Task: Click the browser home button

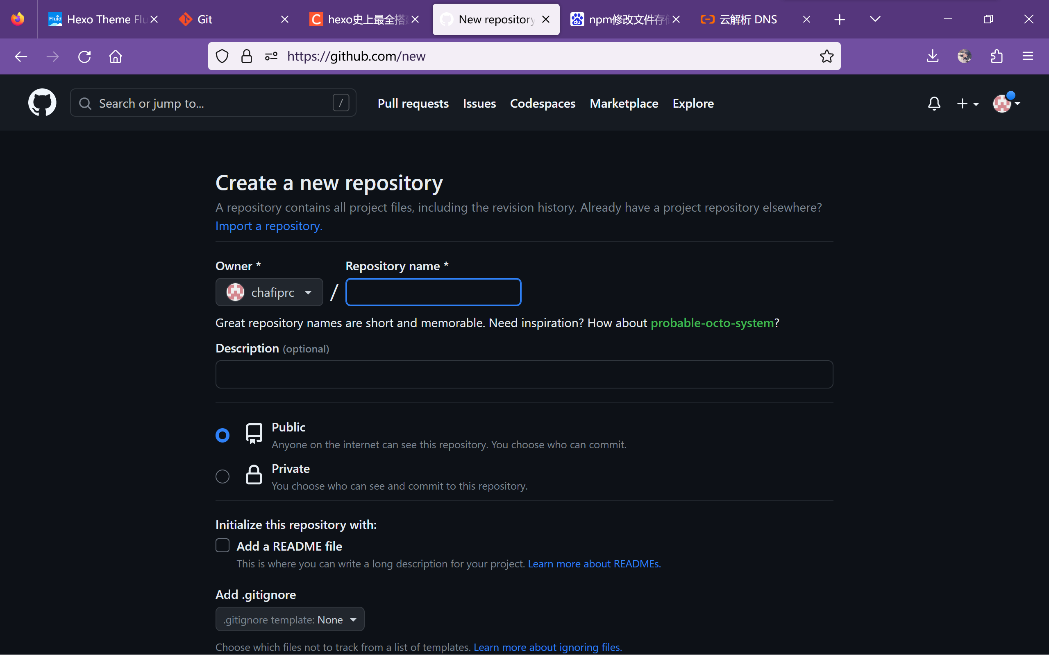Action: click(115, 56)
